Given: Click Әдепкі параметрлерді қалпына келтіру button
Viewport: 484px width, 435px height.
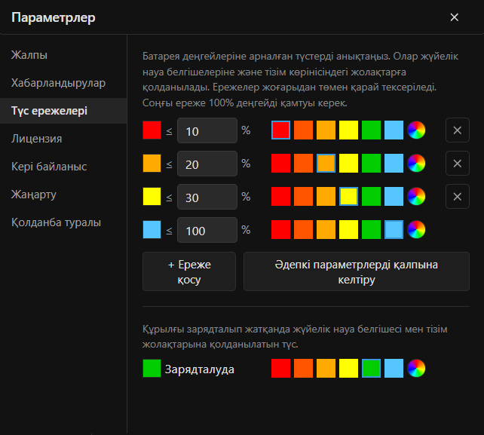Looking at the screenshot, I should coord(357,271).
